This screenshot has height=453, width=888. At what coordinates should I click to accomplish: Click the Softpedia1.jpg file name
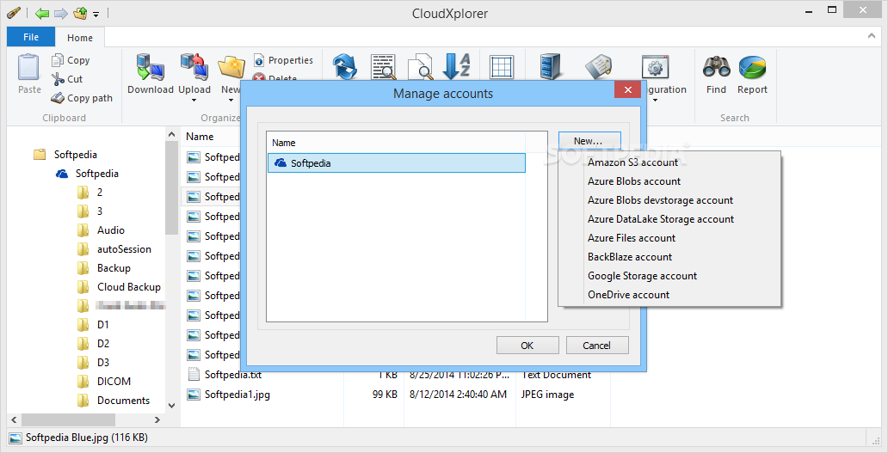pos(237,395)
